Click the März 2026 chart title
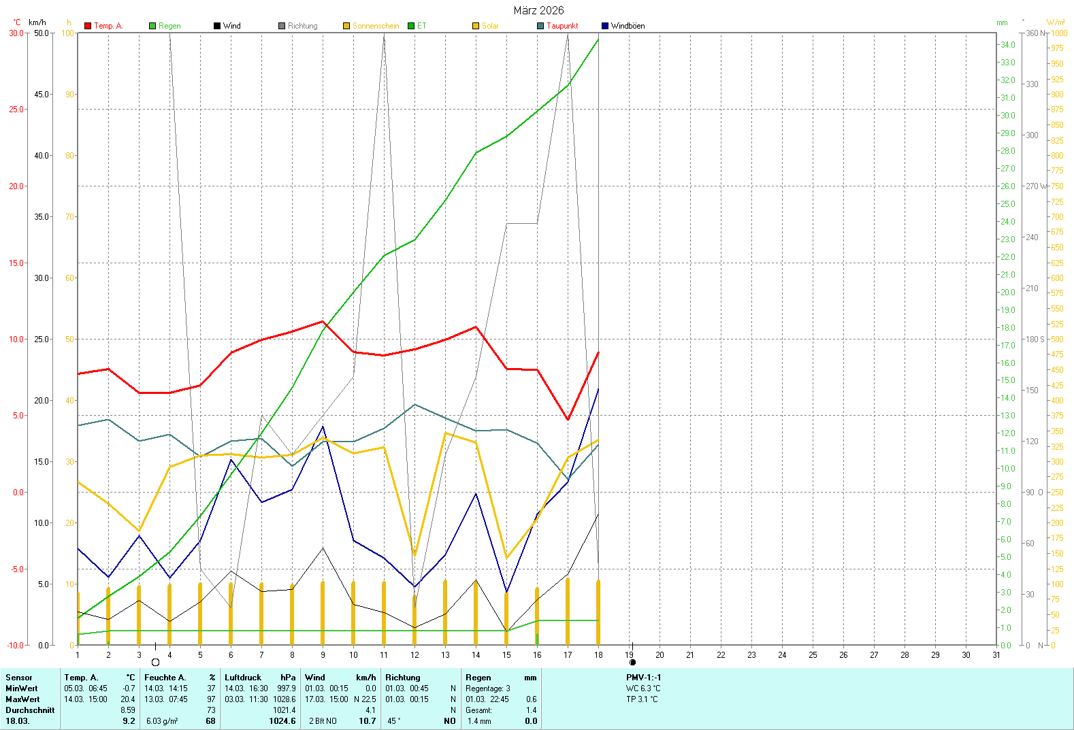Image resolution: width=1074 pixels, height=730 pixels. tap(538, 10)
